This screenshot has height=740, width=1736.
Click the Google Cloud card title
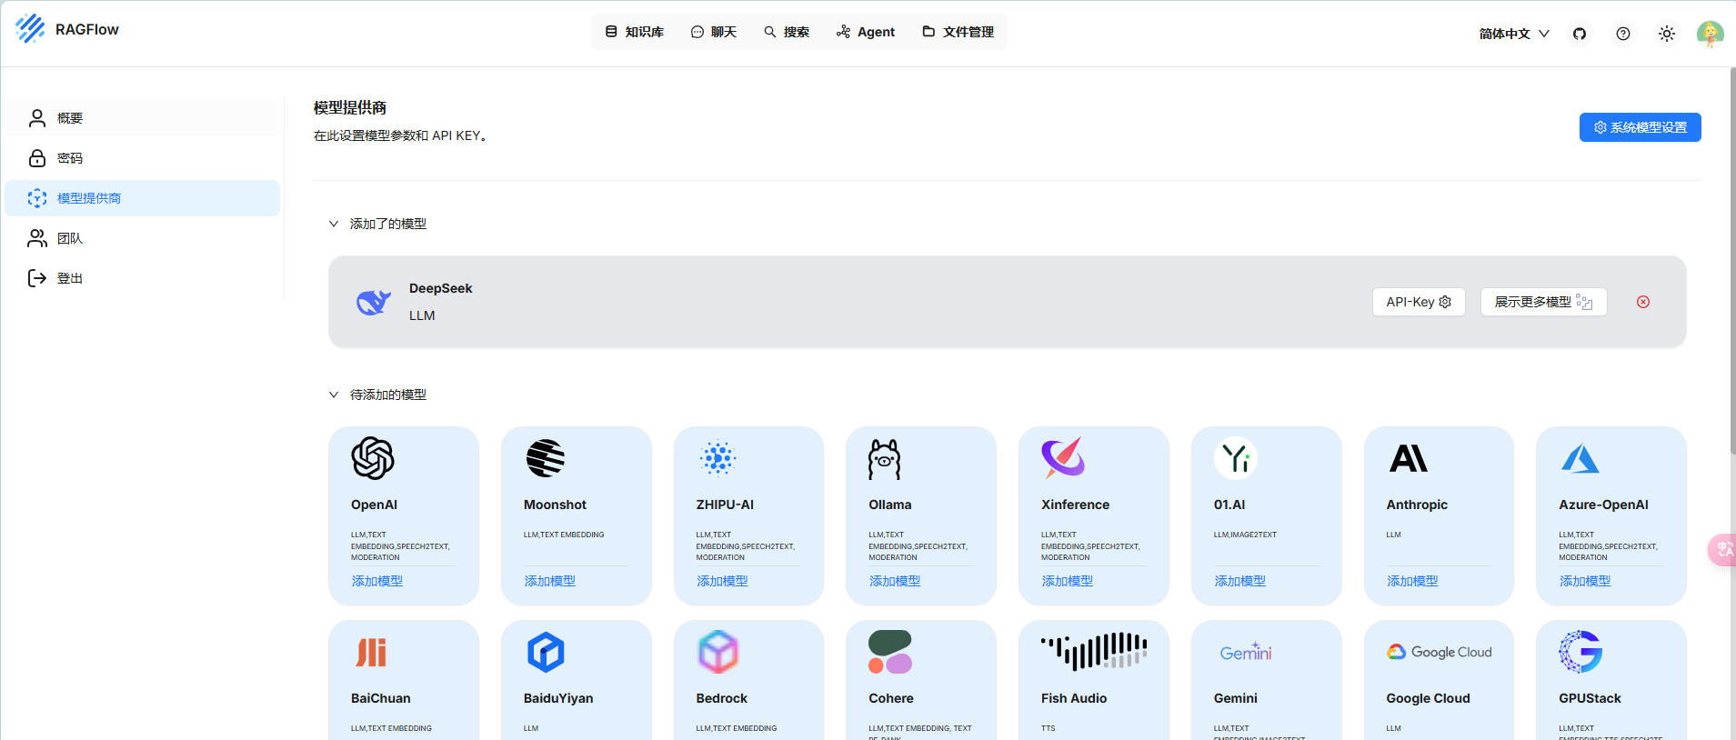pos(1428,698)
